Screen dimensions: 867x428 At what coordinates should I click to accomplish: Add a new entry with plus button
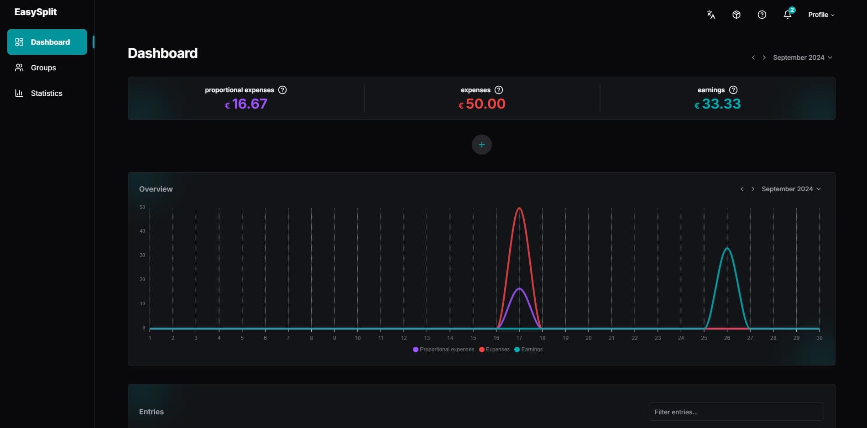[x=481, y=145]
